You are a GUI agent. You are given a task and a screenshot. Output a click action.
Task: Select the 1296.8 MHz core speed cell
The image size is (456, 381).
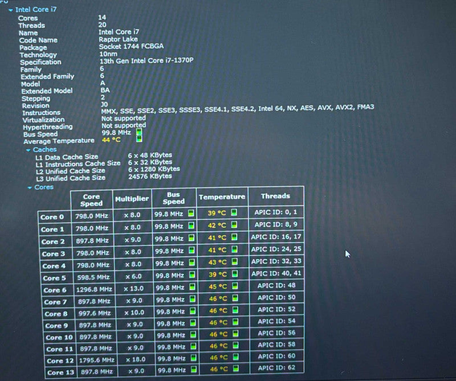tap(94, 289)
